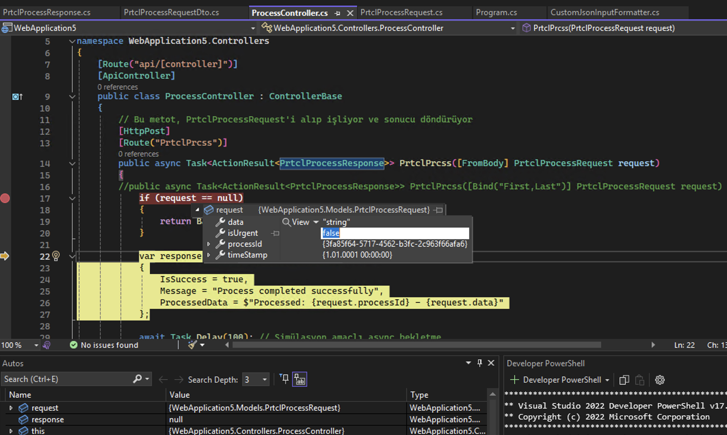Click the pinned-properties toggle icon in Autos toolbar
The width and height of the screenshot is (727, 435).
coord(284,379)
